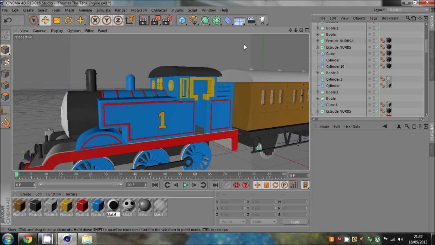Click the Undo arrow icon

8,20
